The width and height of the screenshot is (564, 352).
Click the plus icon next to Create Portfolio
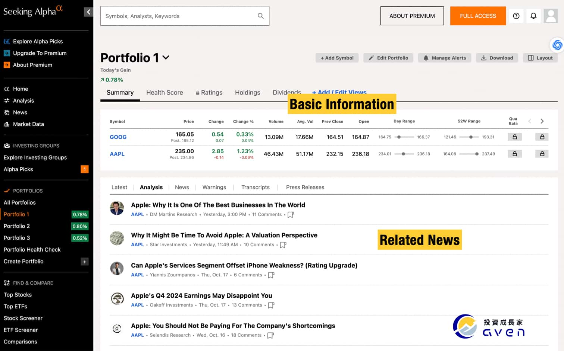point(85,262)
